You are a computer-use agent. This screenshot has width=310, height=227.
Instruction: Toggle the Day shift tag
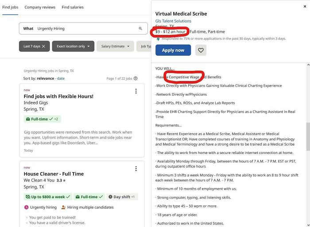122,196
